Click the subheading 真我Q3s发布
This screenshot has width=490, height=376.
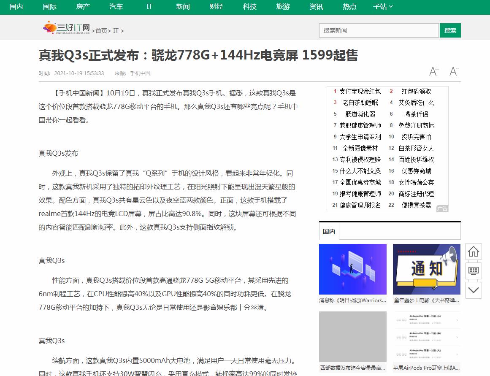tap(58, 154)
